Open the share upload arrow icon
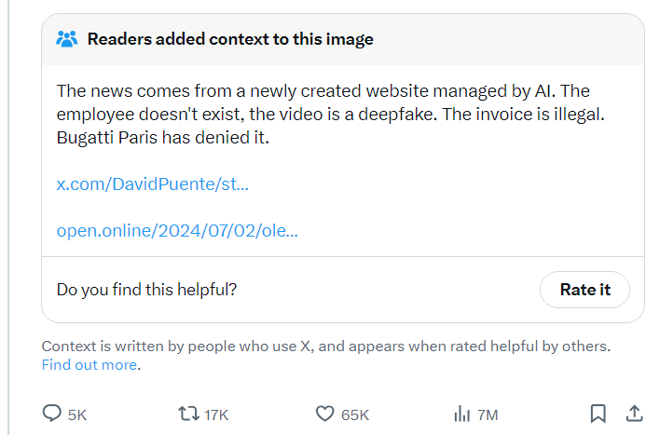Viewport: 646px width, 435px height. click(x=635, y=414)
